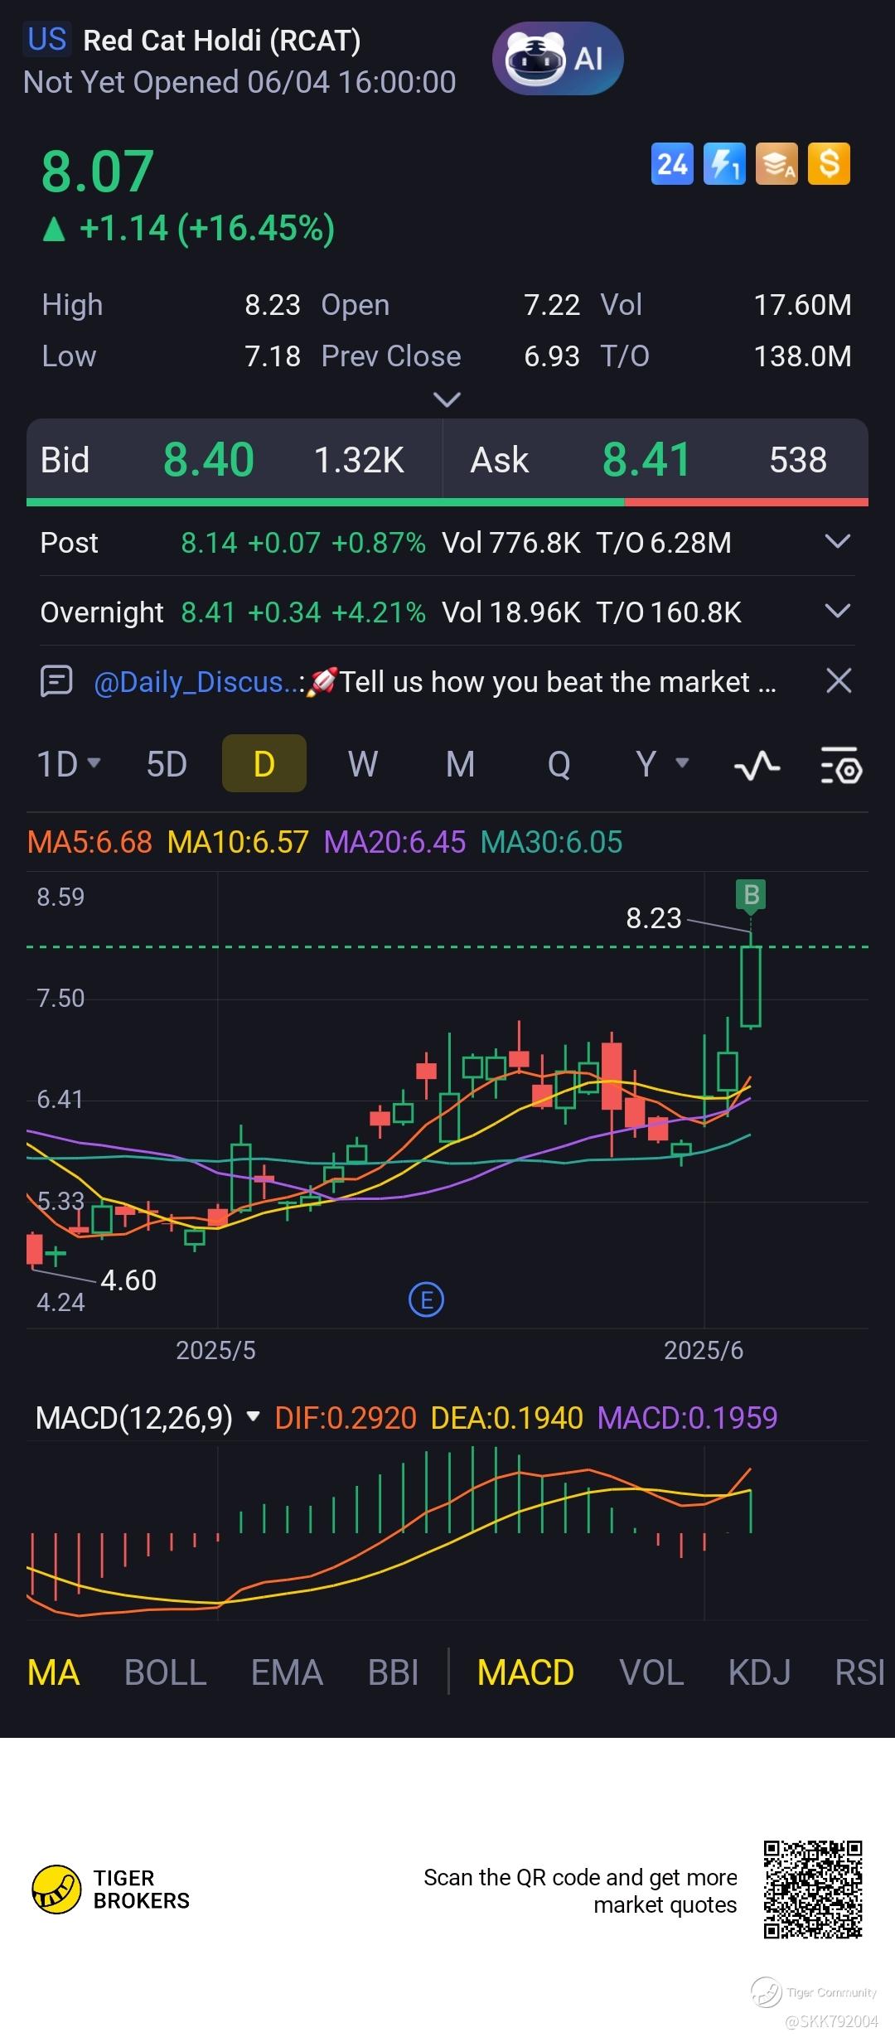The width and height of the screenshot is (895, 2042).
Task: Tap the 4.60 low price label
Action: pyautogui.click(x=128, y=1280)
